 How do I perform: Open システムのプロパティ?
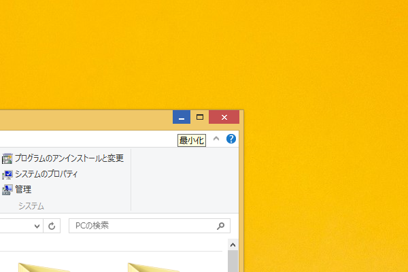40,174
